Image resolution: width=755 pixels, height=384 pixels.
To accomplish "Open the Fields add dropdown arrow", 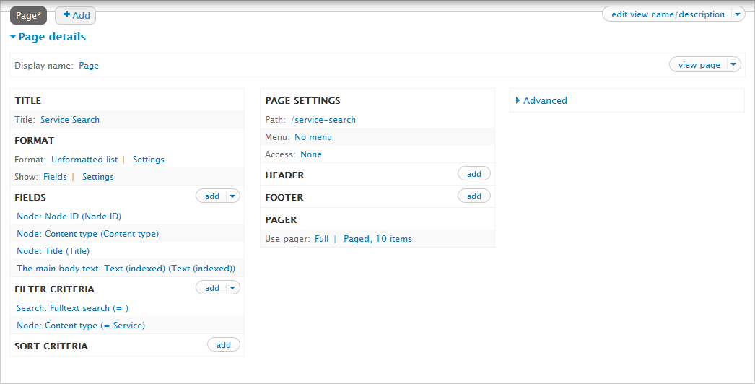I will coord(232,196).
